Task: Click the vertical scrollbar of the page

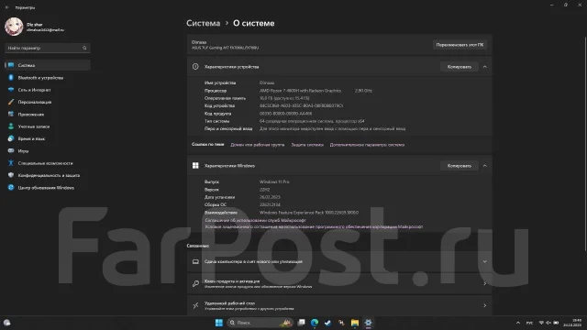Action: (585, 144)
